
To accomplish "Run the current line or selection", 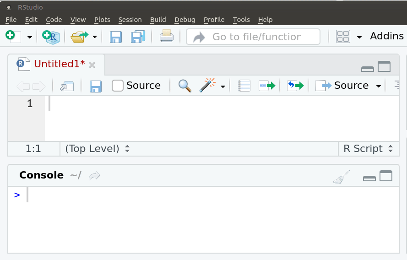I will [267, 86].
